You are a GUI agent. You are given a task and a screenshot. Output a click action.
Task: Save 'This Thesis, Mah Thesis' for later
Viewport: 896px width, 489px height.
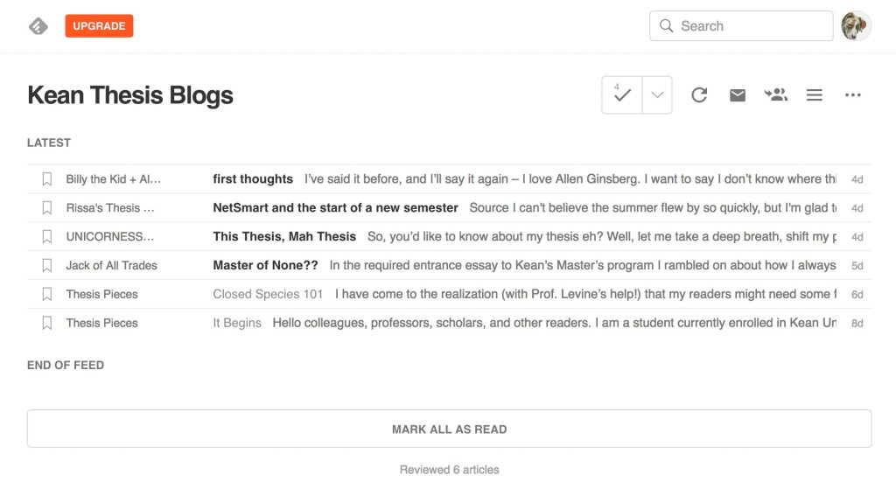click(x=47, y=237)
